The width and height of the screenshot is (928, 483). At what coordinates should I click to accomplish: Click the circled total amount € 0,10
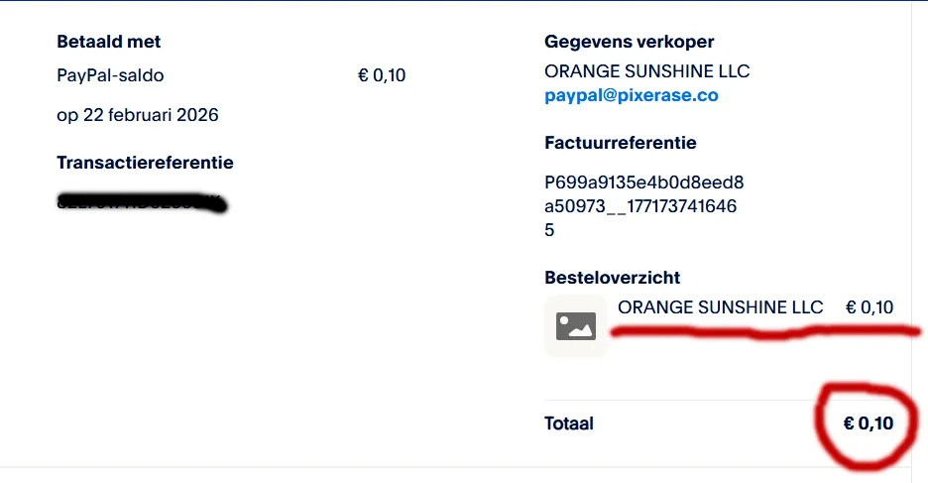click(869, 423)
